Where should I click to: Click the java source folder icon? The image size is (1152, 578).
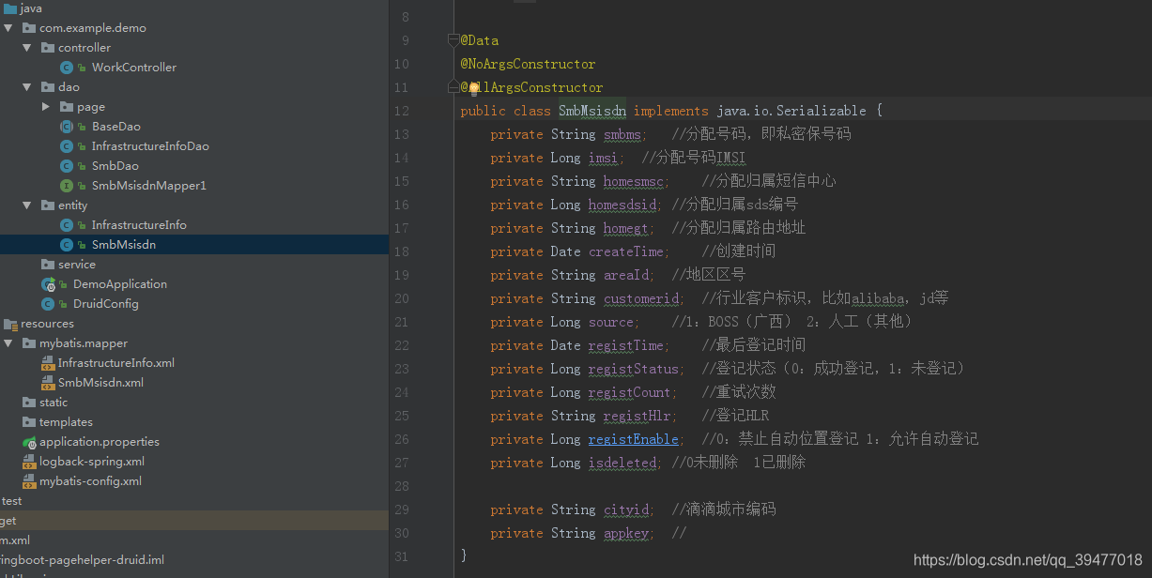pyautogui.click(x=9, y=8)
